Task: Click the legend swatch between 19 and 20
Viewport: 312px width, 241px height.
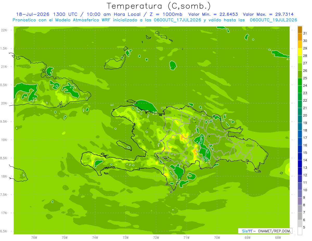Action: (x=300, y=119)
